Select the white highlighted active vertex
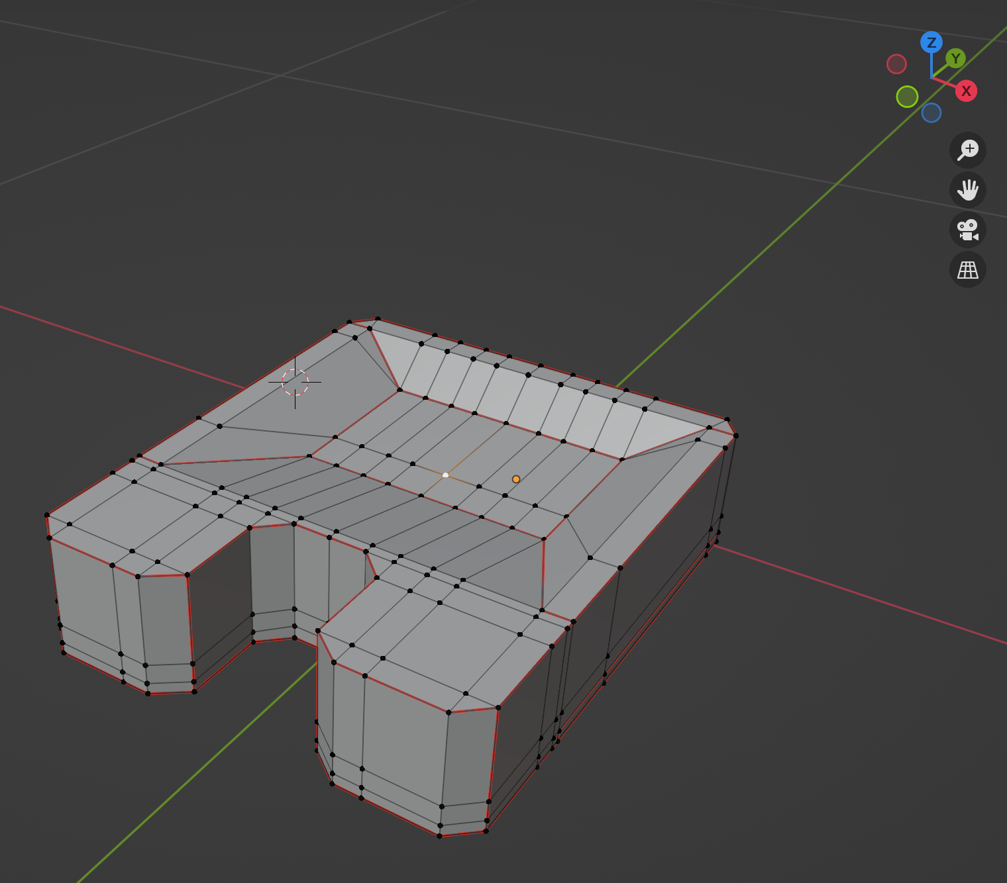 click(445, 475)
